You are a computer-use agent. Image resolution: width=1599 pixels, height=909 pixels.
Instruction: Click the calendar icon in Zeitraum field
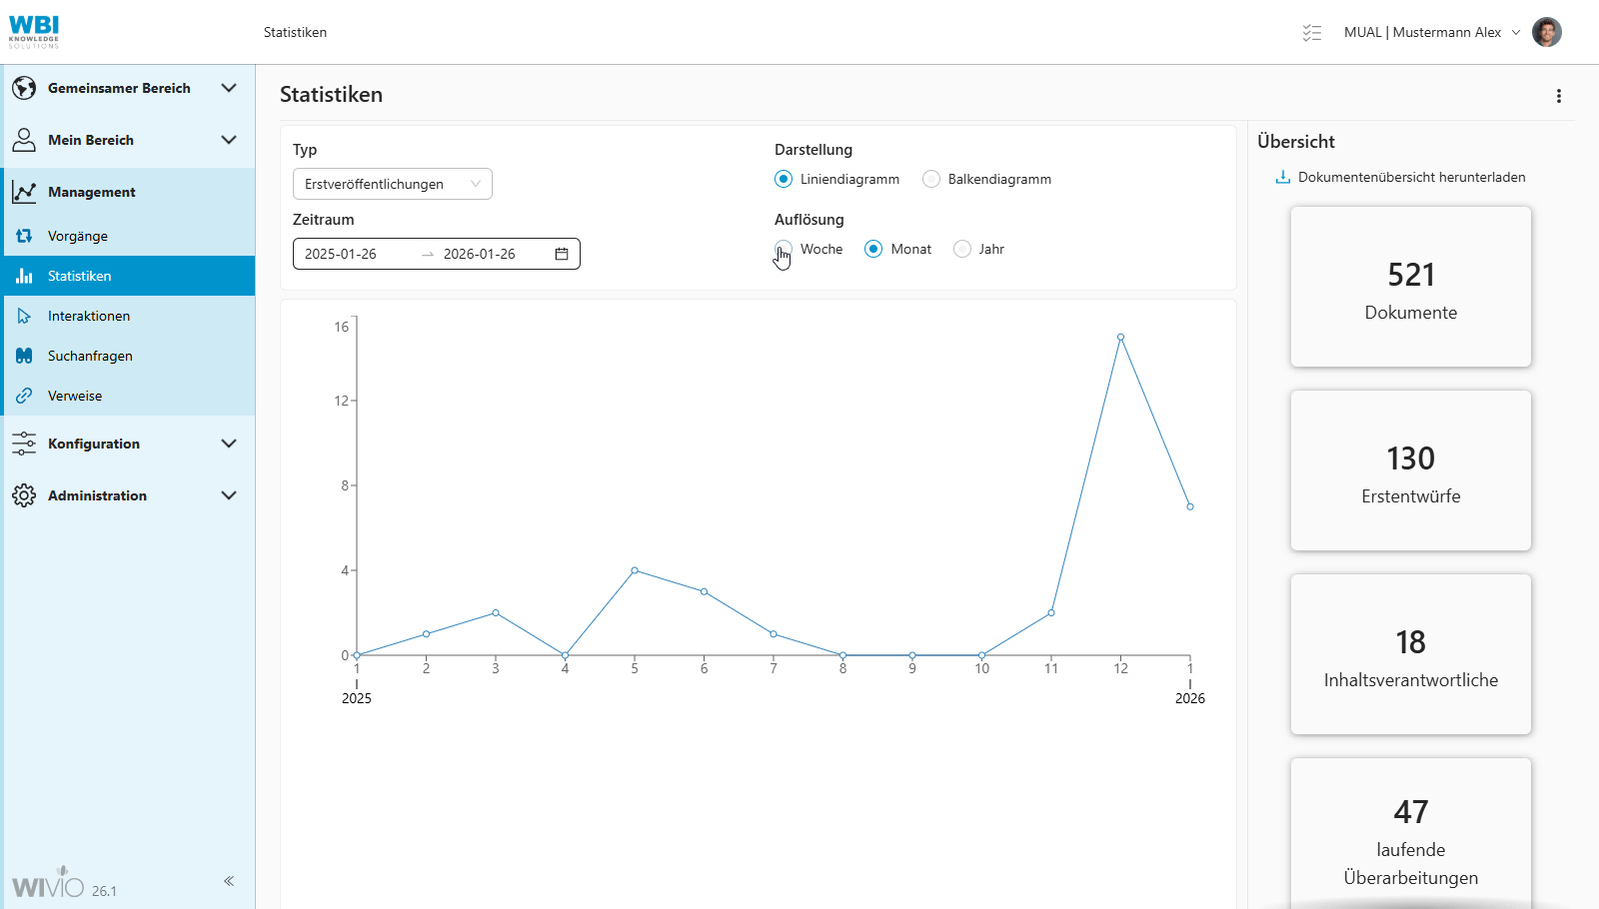click(562, 254)
